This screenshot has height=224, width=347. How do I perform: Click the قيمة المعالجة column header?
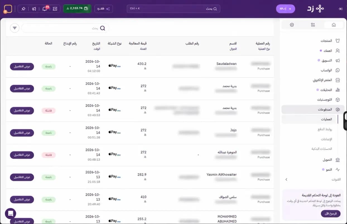click(x=138, y=44)
